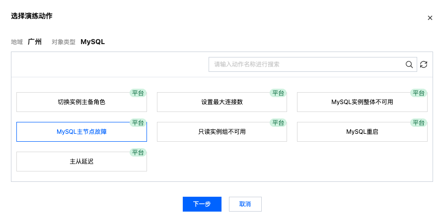Pick the MySQL主节点故障 action card
This screenshot has width=443, height=222.
point(81,132)
